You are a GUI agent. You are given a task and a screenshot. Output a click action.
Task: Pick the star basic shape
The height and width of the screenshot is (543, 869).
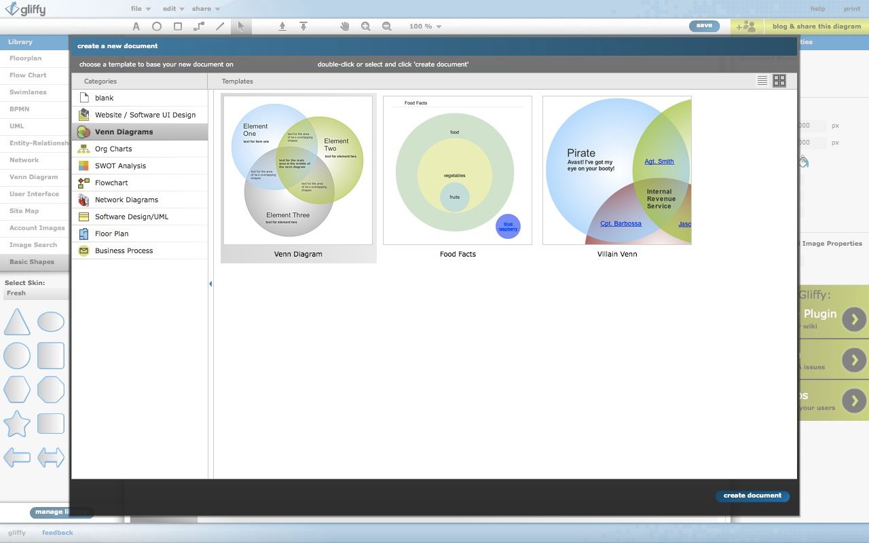[17, 424]
